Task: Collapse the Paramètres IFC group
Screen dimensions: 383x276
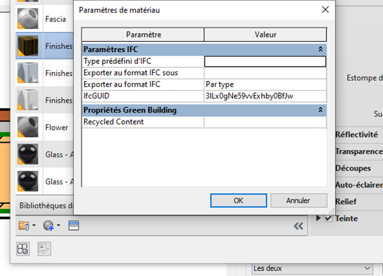Action: pos(321,49)
